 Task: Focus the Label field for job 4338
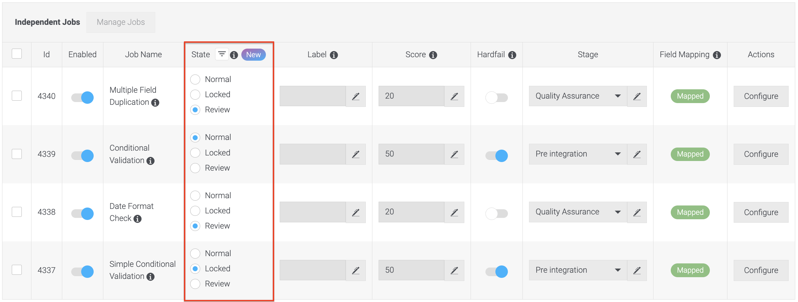coord(313,212)
